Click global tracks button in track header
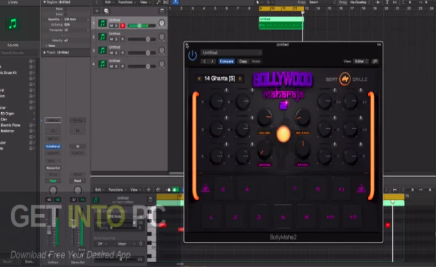Screen dimensions: 436x267 click(162, 11)
